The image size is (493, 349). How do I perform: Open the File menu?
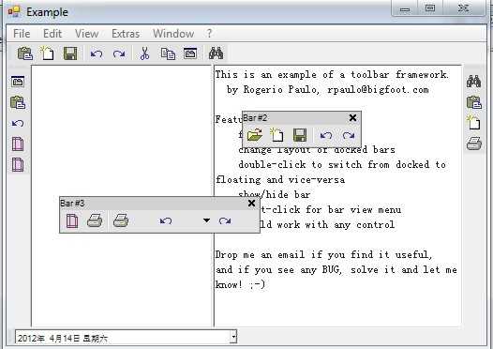22,34
